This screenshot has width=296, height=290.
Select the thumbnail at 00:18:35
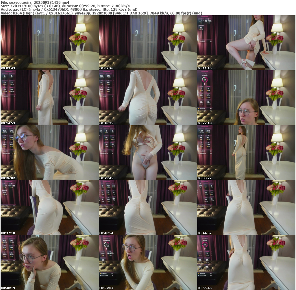pos(148,98)
